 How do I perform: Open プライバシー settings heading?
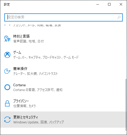[x=21, y=101]
